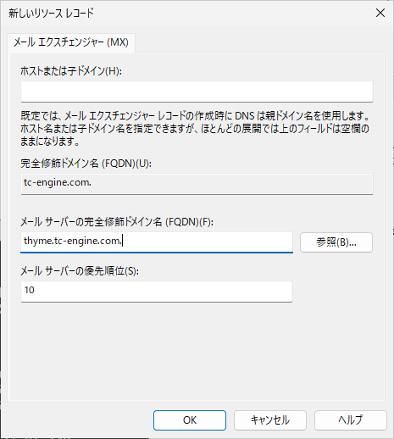394x439 pixels.
Task: Focus the priority field containing 10
Action: pyautogui.click(x=157, y=292)
